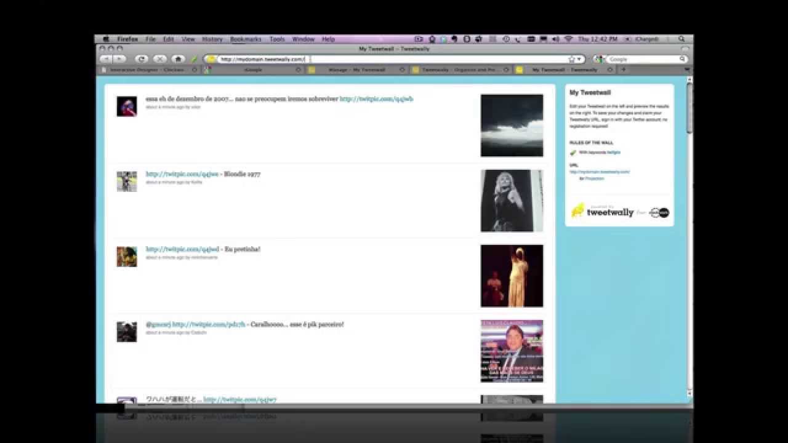Click the round partner logo beside tweetwally
Viewport: 788px width, 443px height.
pyautogui.click(x=659, y=212)
